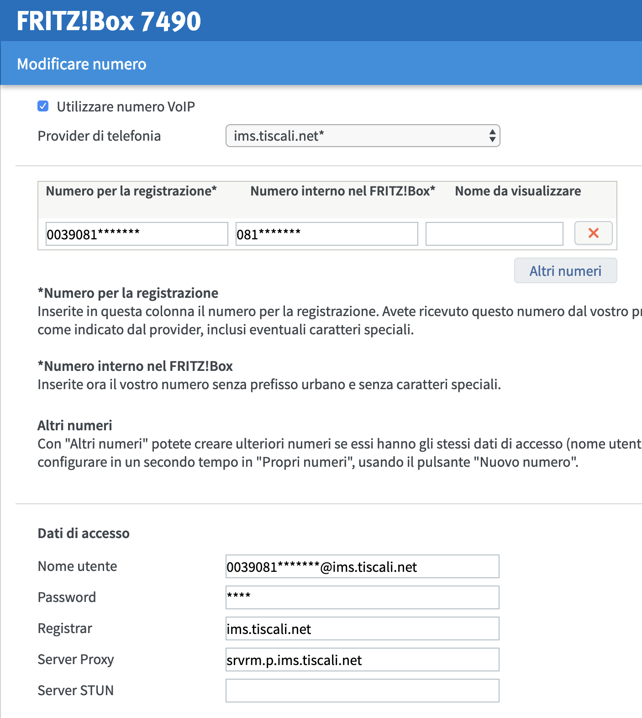The width and height of the screenshot is (642, 718).
Task: Click the Altri numeri button
Action: click(565, 271)
